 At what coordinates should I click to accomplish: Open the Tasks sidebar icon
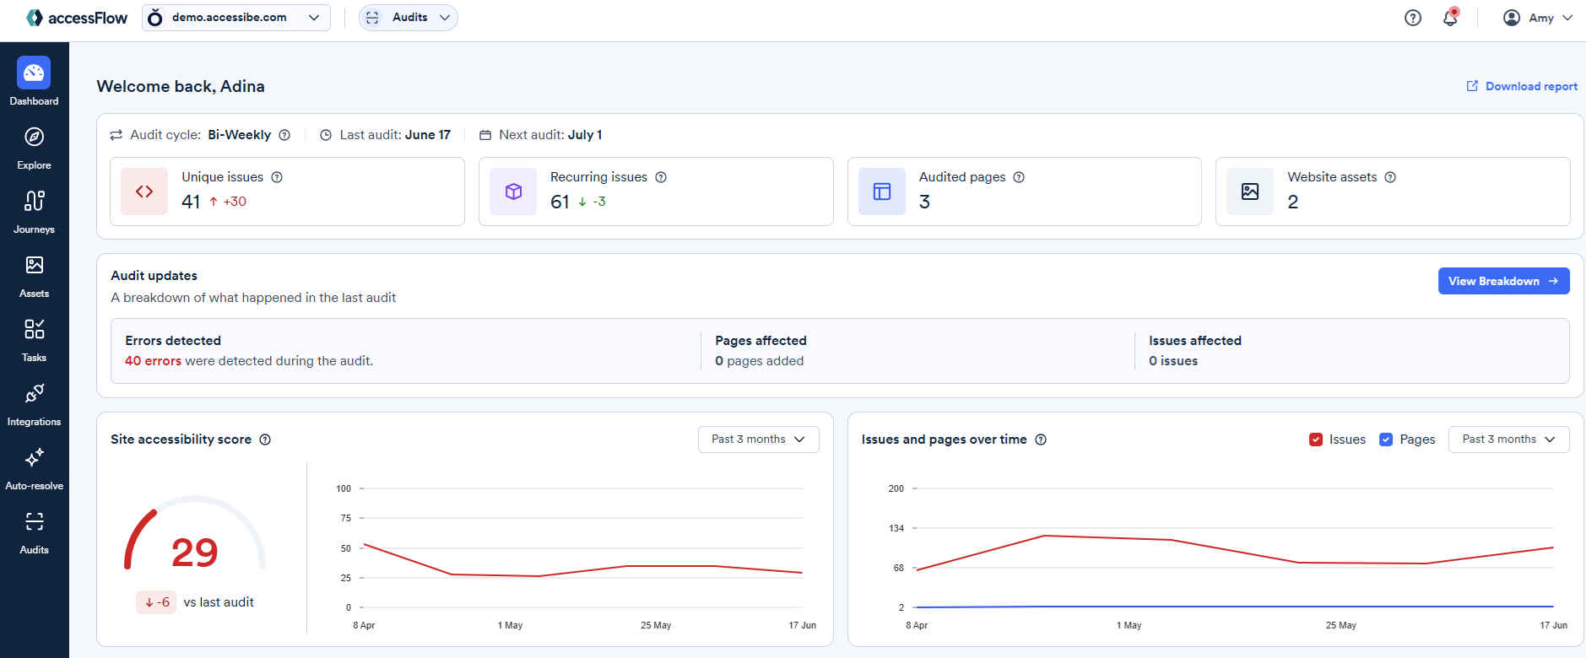pos(34,329)
